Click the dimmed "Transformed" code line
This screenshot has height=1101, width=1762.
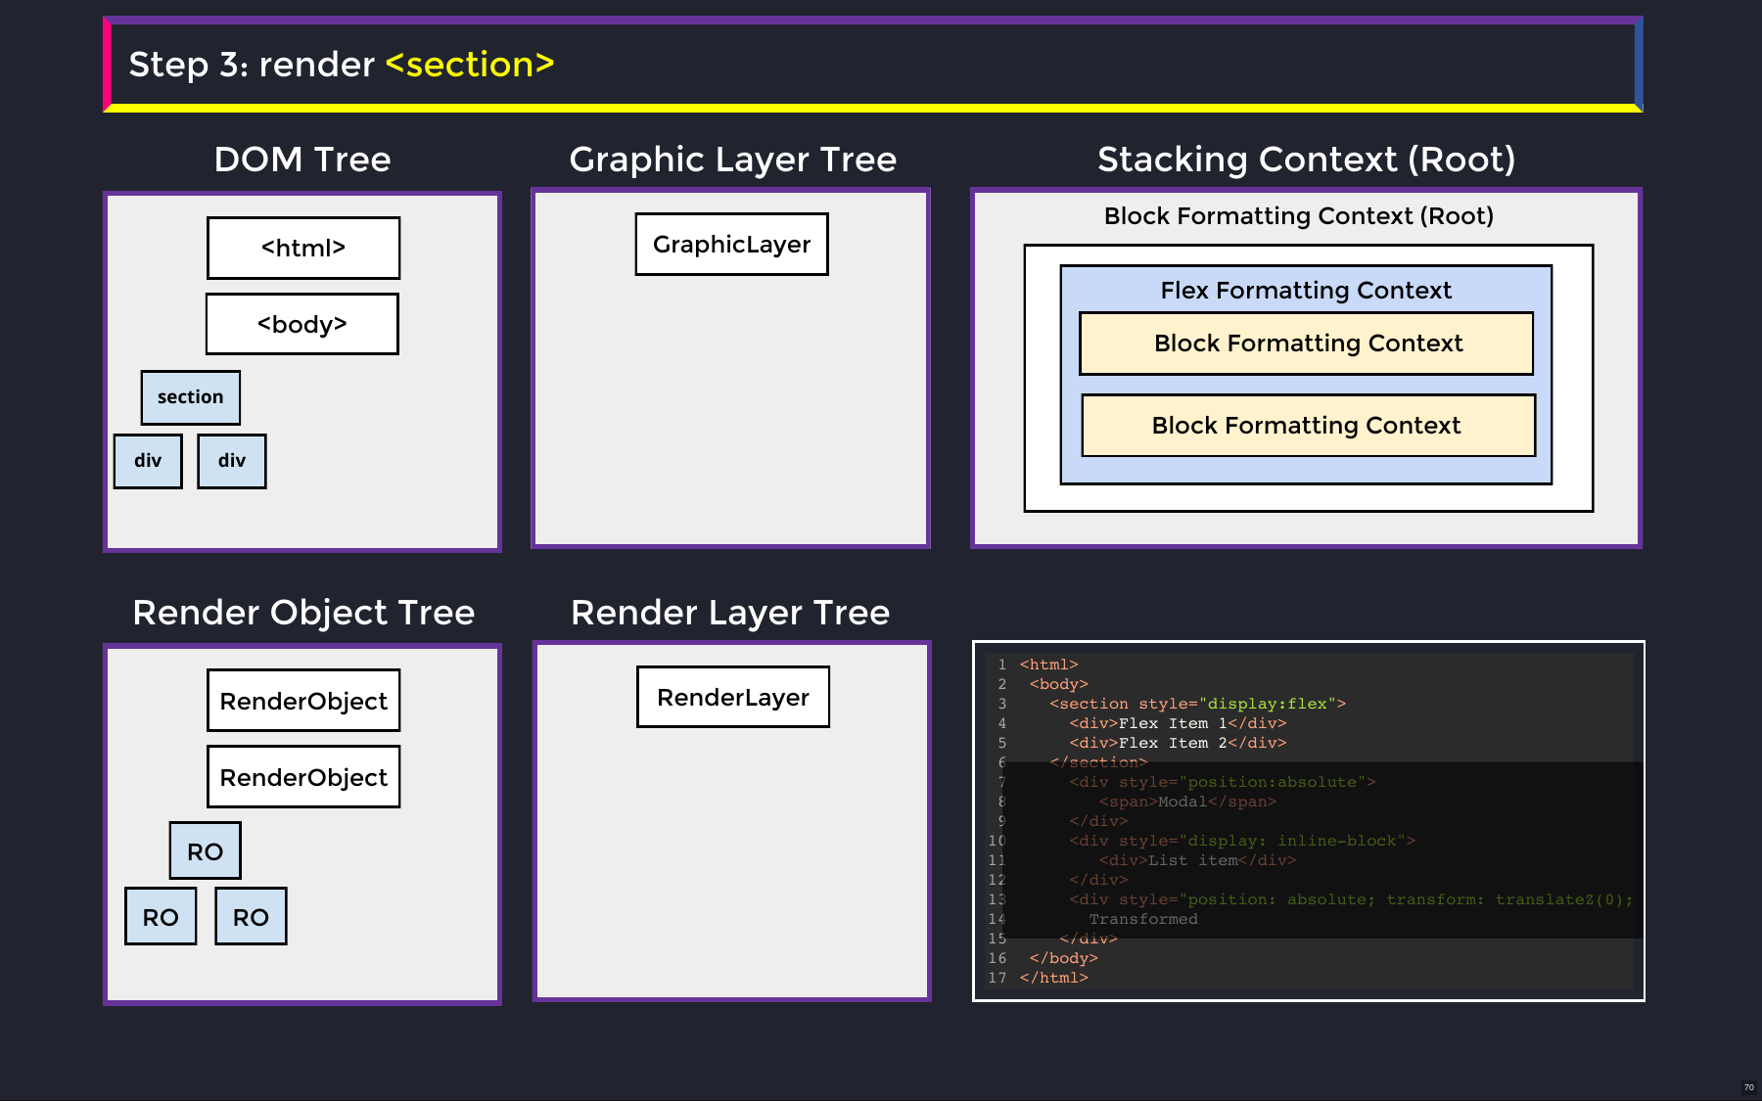pos(1143,919)
